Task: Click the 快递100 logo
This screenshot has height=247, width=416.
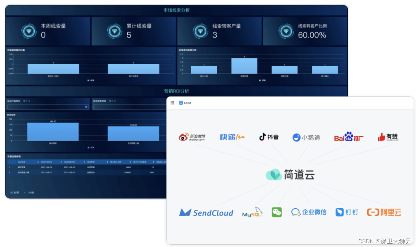Action: (x=232, y=137)
